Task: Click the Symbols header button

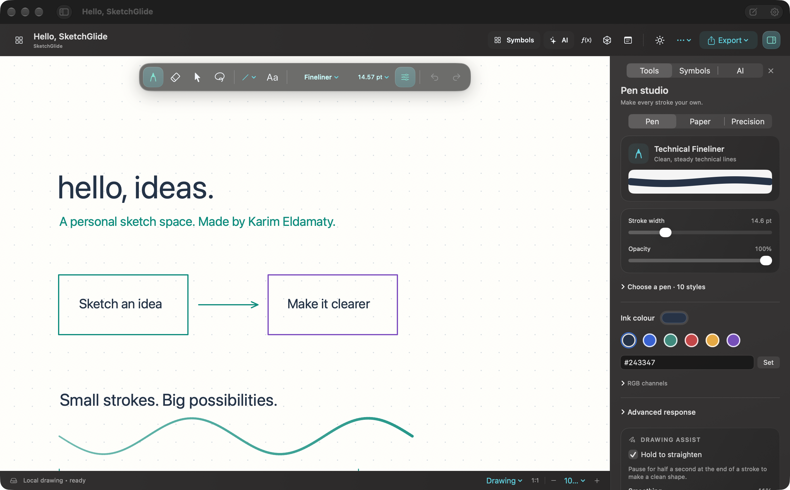Action: click(514, 40)
